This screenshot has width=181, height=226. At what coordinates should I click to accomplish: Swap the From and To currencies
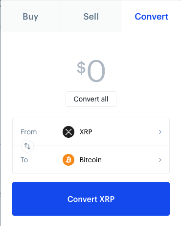[27, 146]
